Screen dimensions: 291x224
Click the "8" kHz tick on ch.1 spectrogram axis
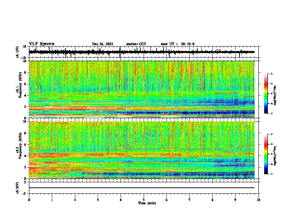click(25, 72)
